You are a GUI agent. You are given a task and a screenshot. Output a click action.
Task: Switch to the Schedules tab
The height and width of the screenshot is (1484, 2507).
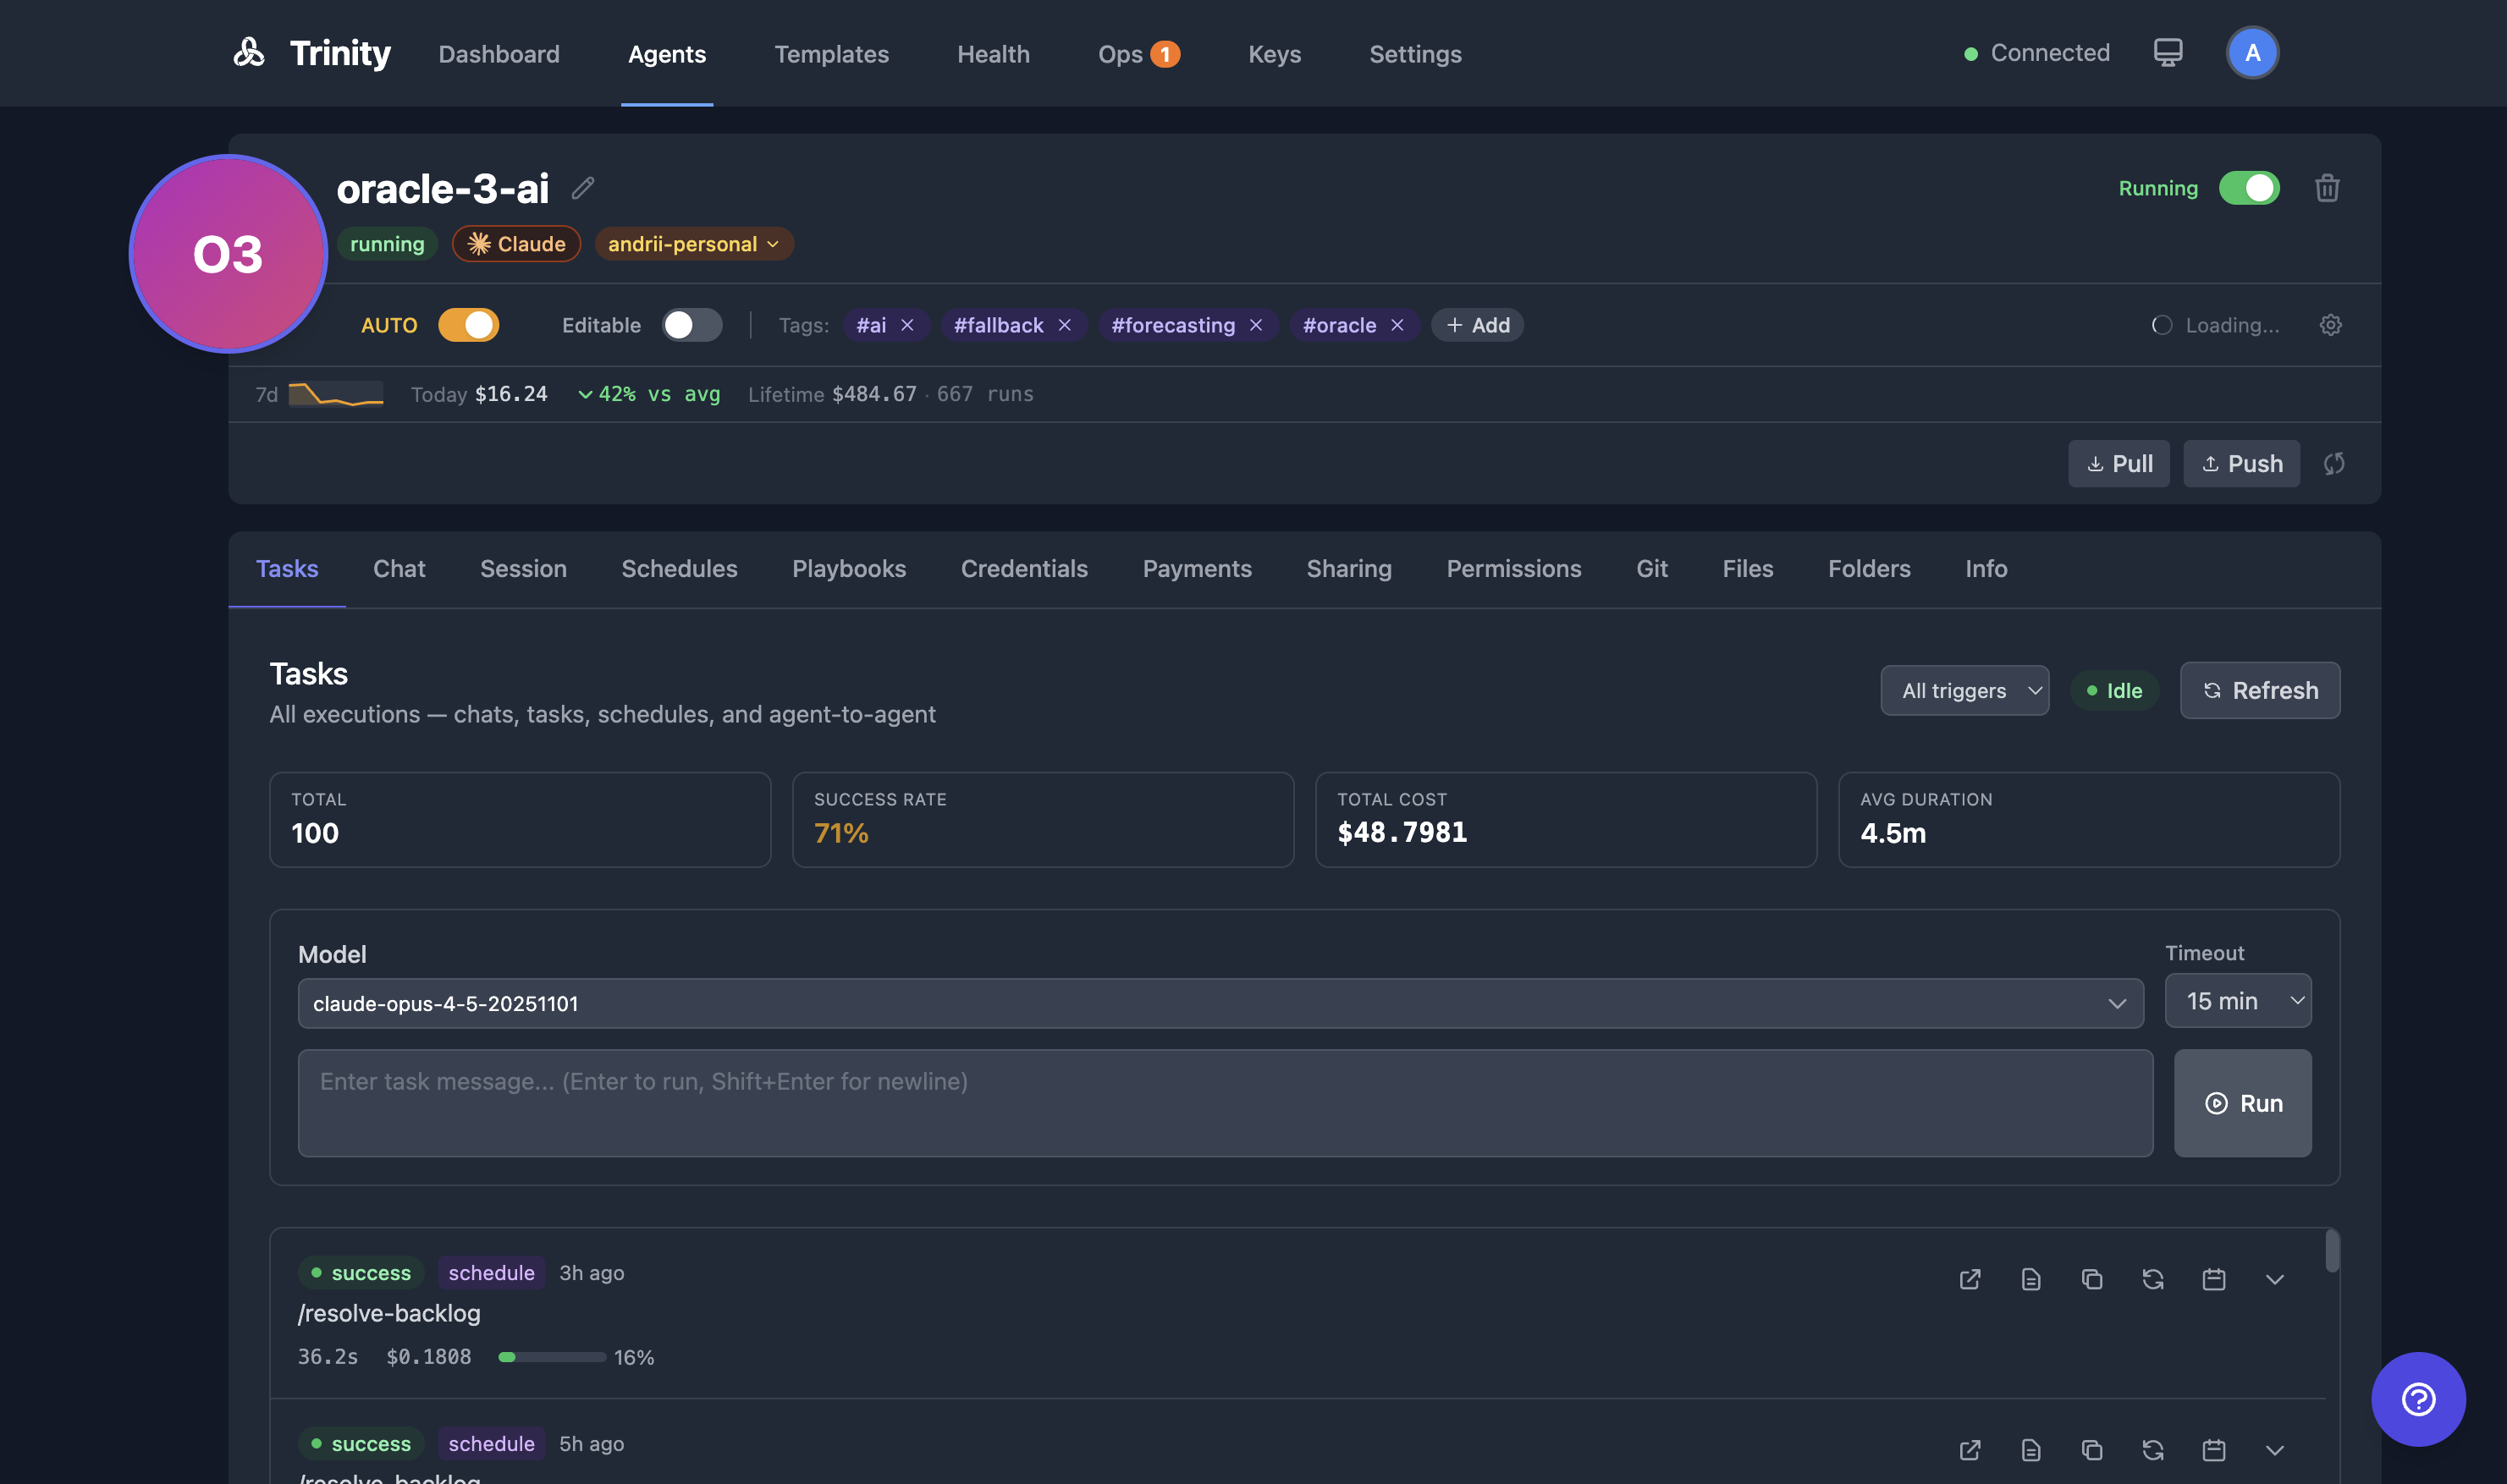click(x=678, y=568)
